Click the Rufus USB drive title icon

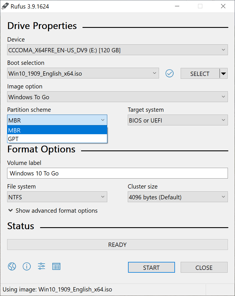pos(5,6)
